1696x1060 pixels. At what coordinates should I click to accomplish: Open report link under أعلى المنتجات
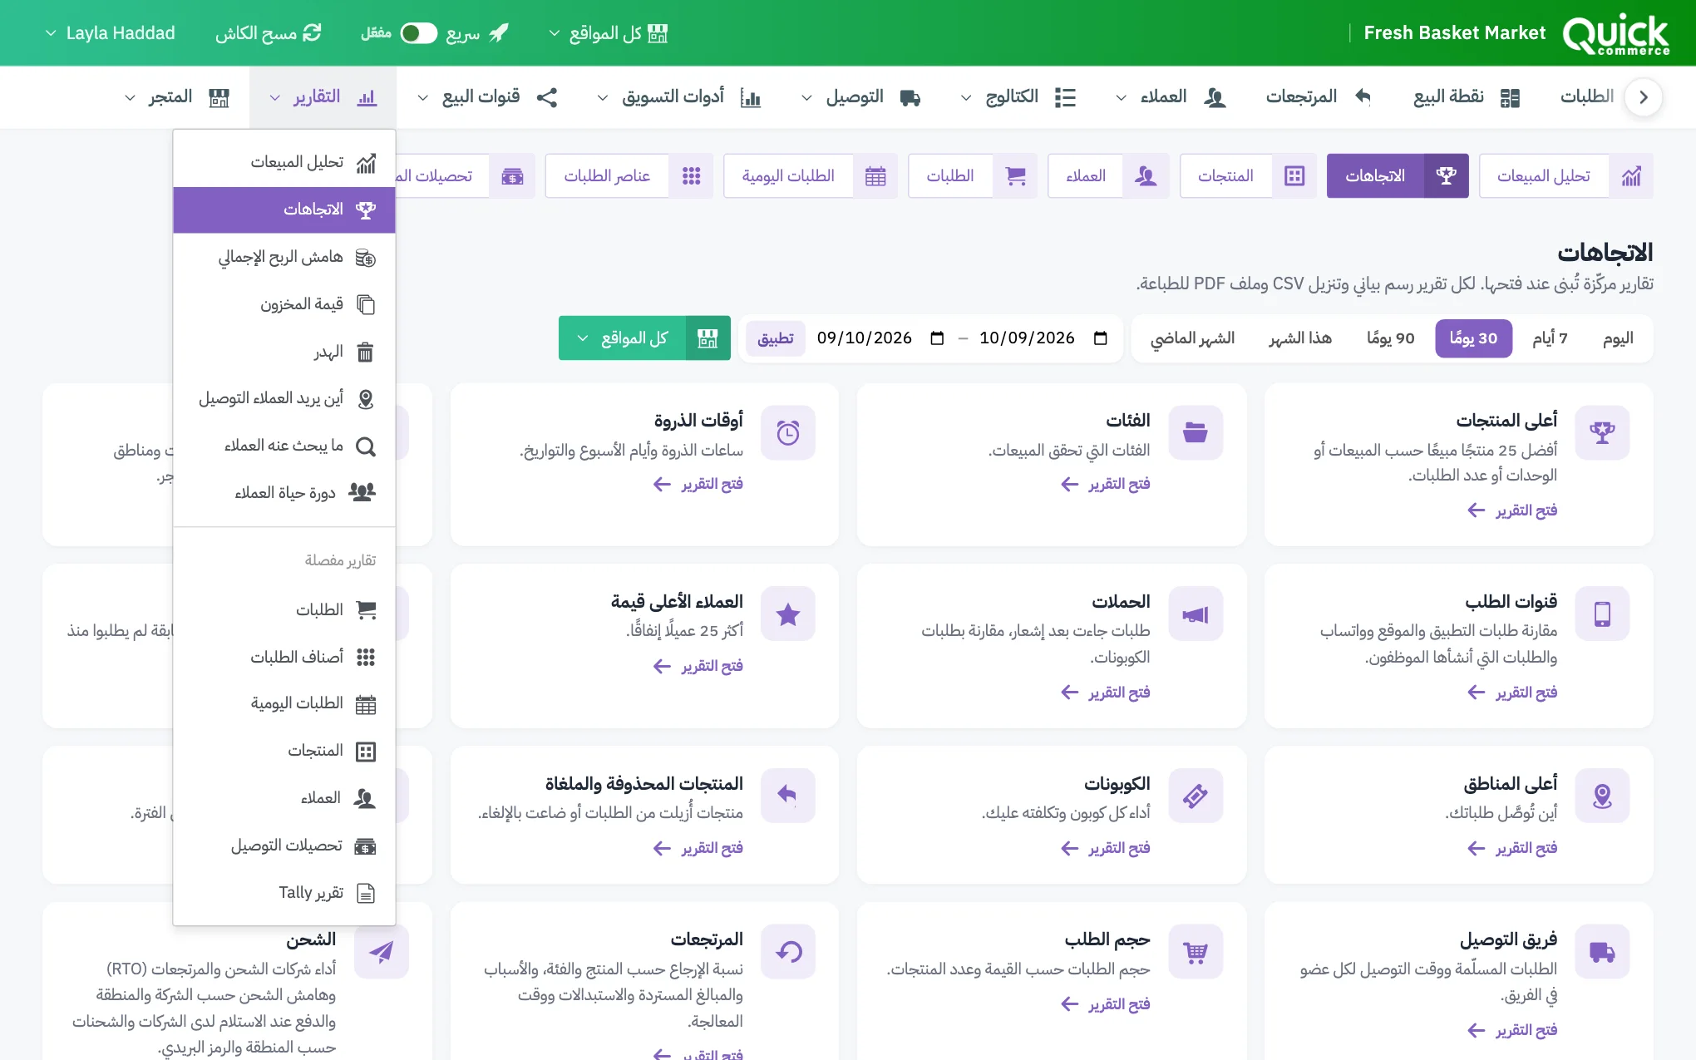(x=1512, y=510)
